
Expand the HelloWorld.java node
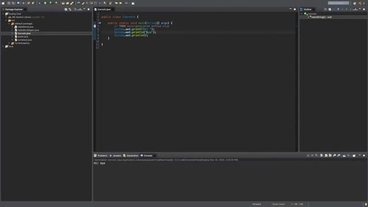(13, 27)
